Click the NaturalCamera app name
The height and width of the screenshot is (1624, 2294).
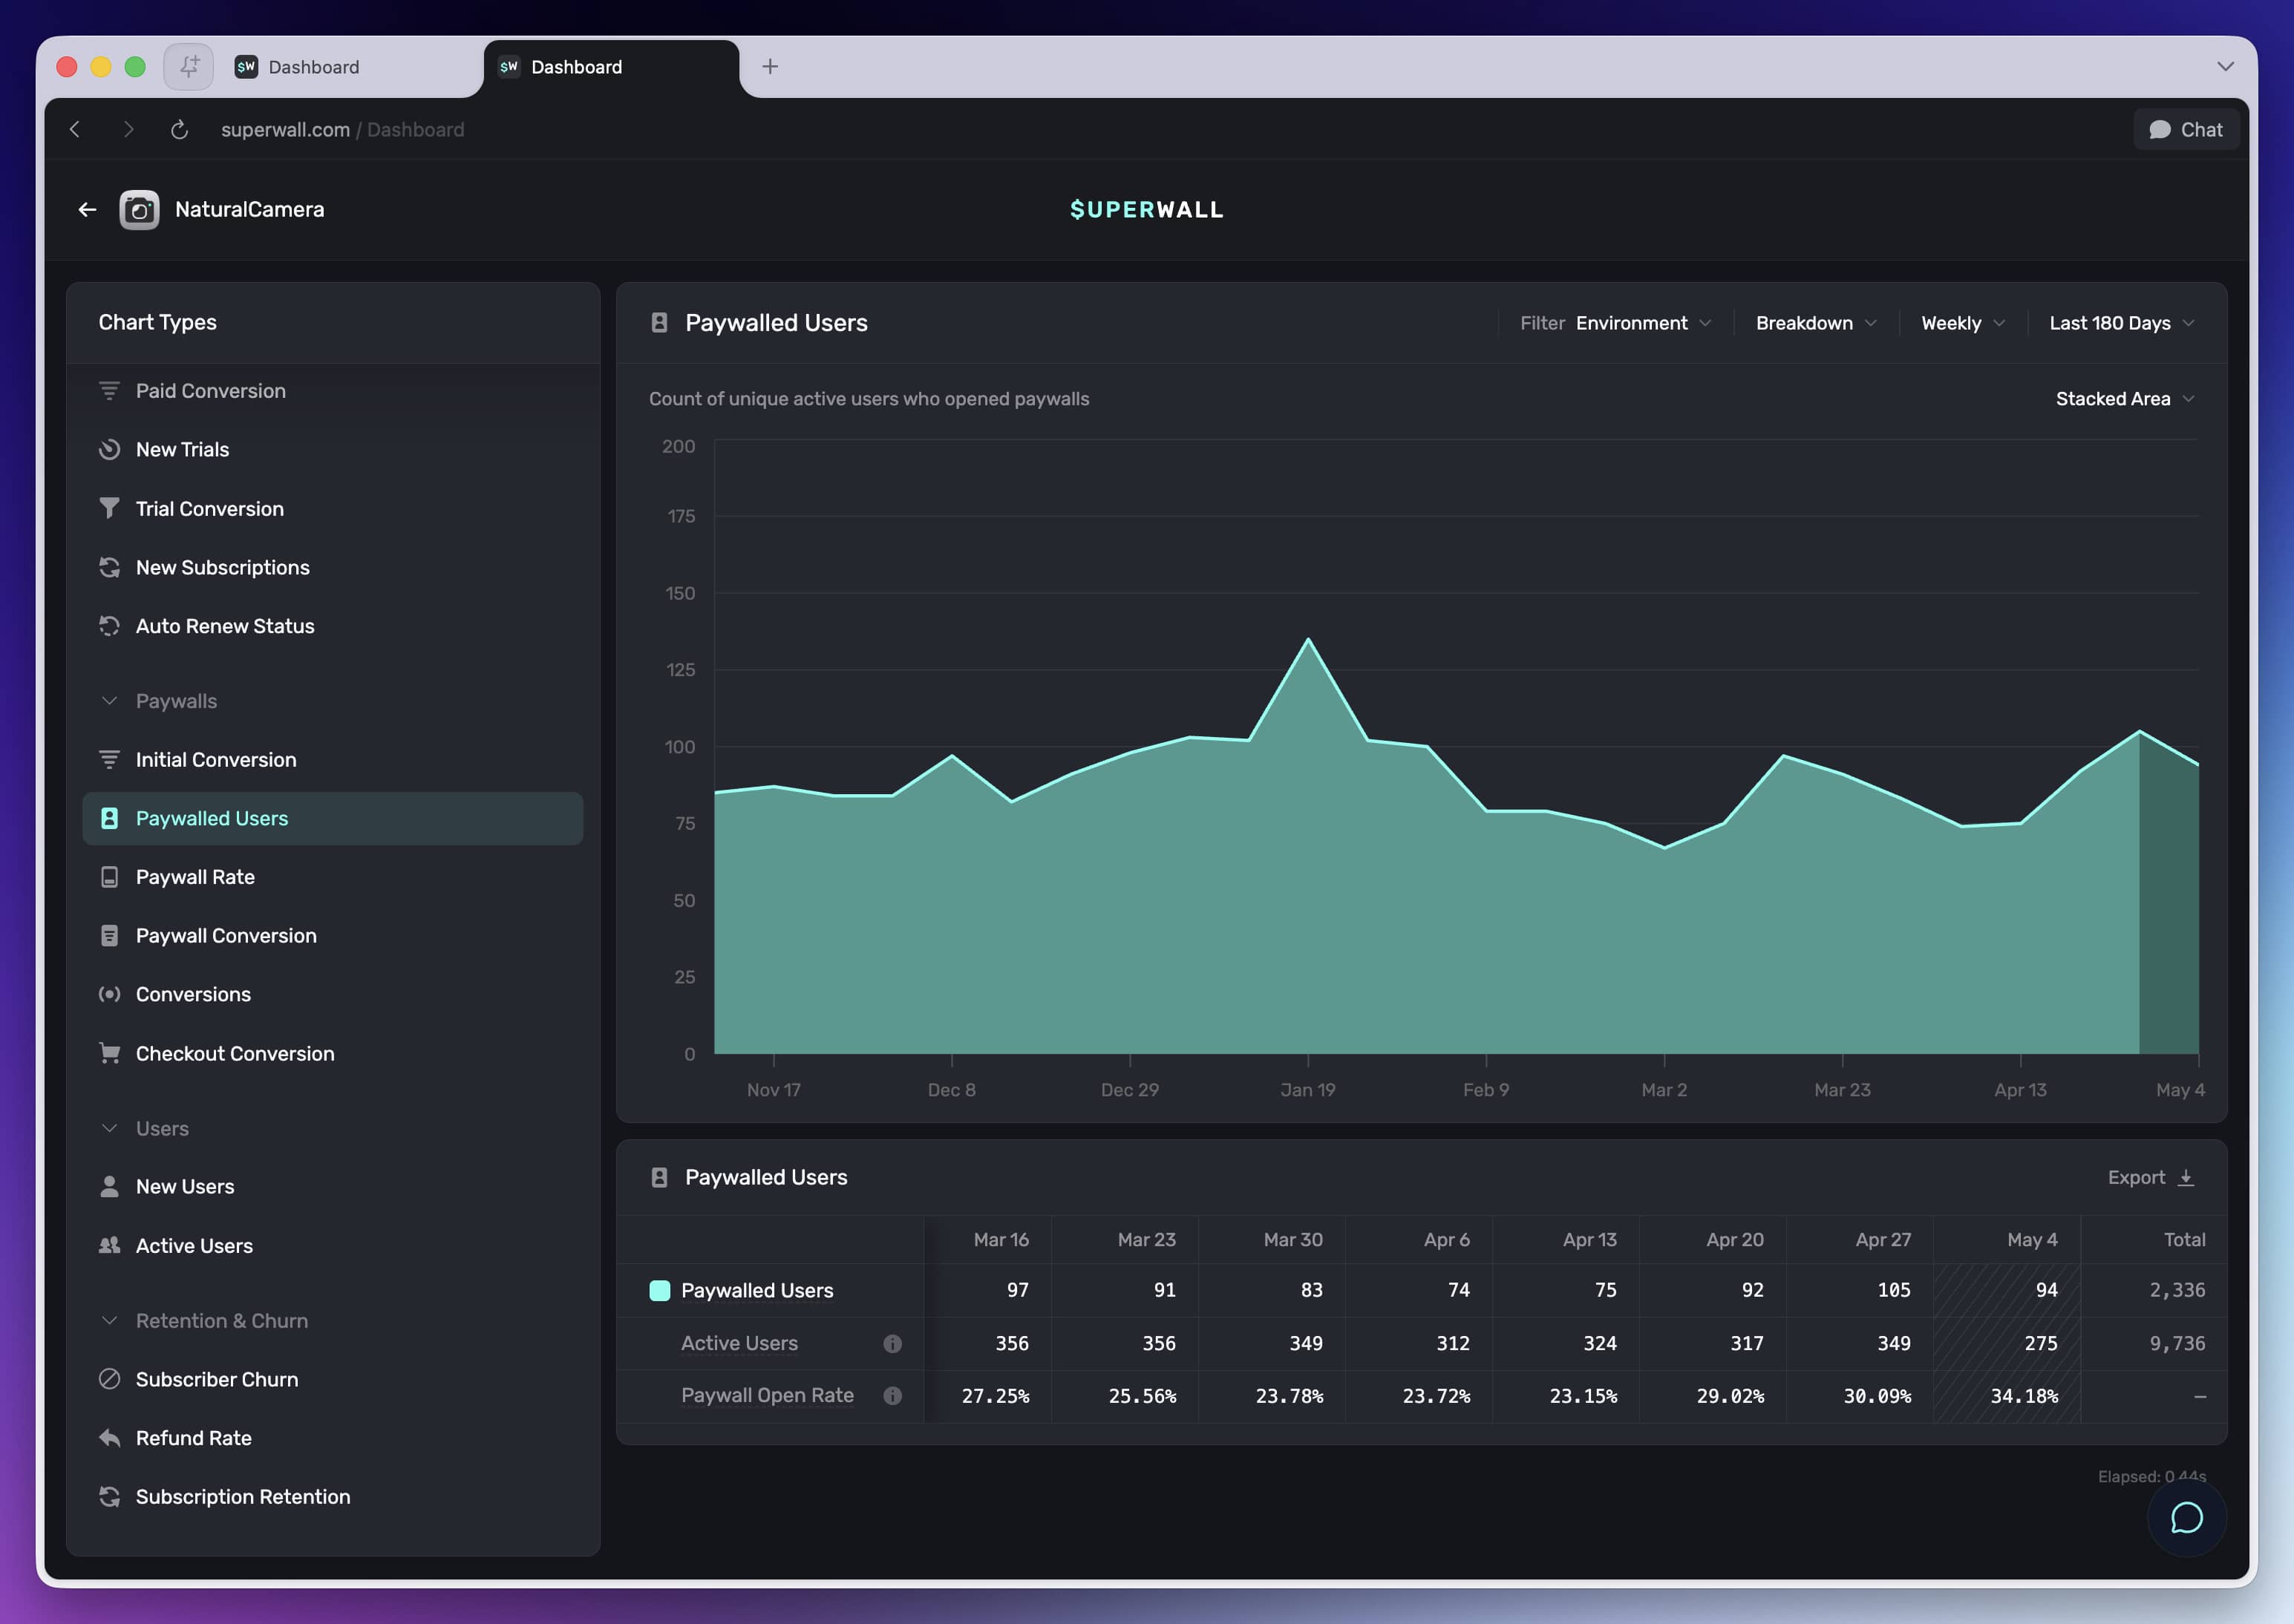250,210
